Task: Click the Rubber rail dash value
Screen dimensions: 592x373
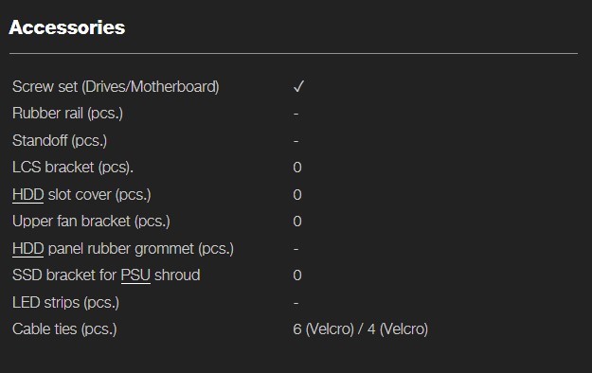Action: [296, 114]
